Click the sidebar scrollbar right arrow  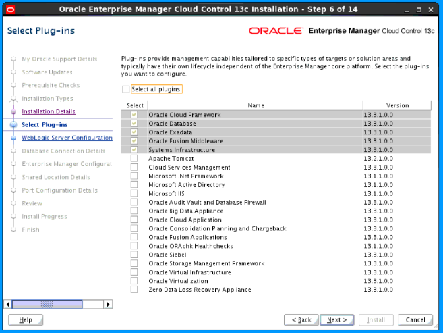[x=108, y=305]
